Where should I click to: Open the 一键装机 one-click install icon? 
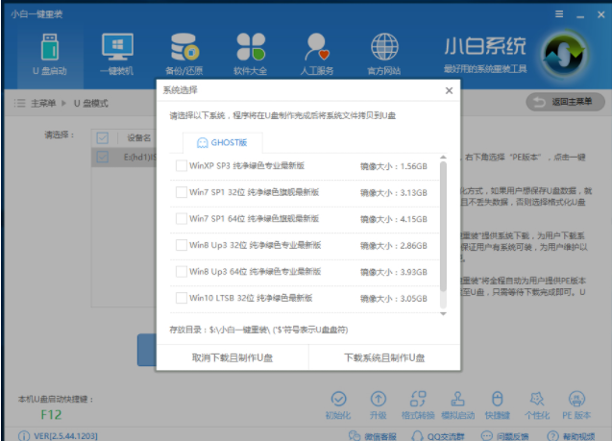click(117, 54)
